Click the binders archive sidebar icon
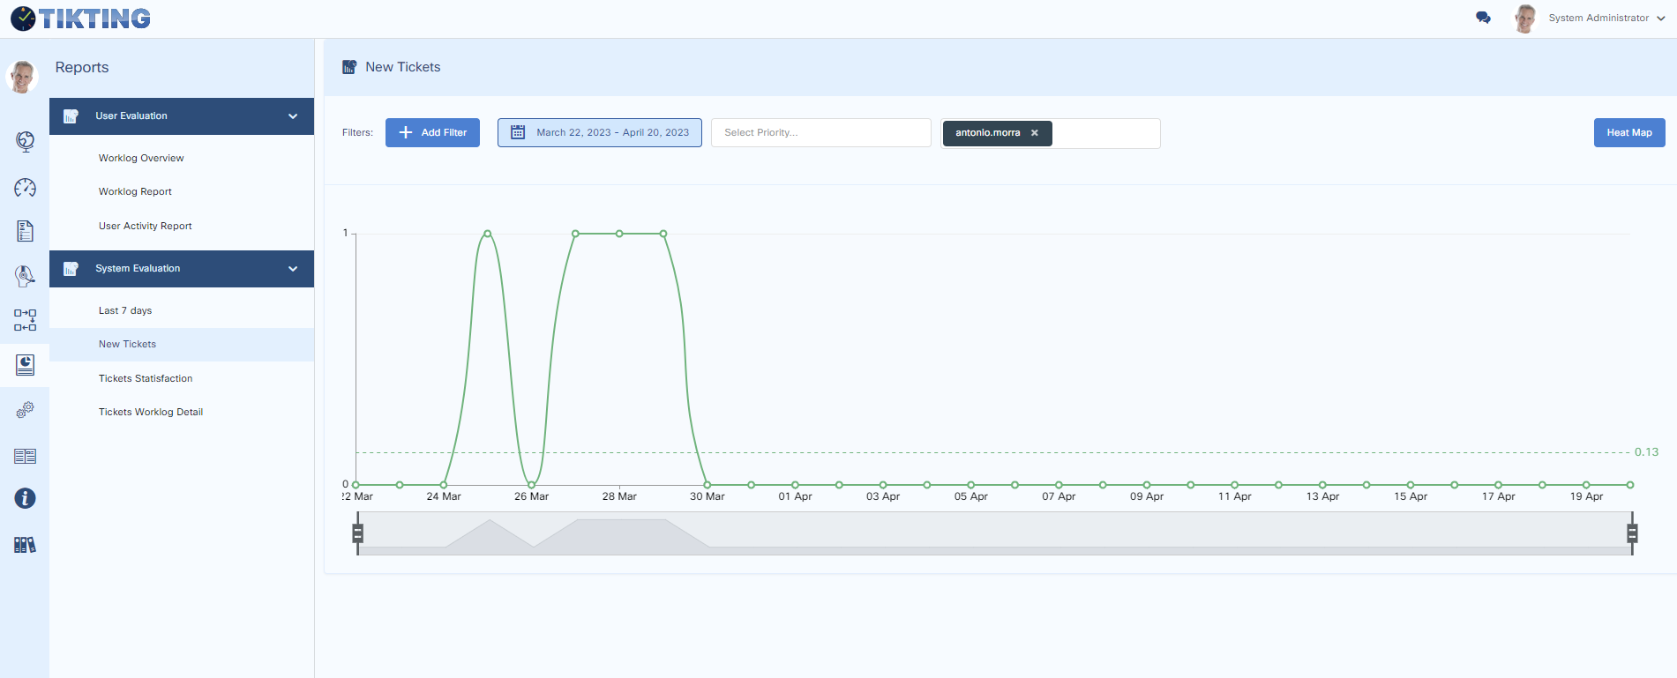Image resolution: width=1677 pixels, height=678 pixels. [x=25, y=545]
